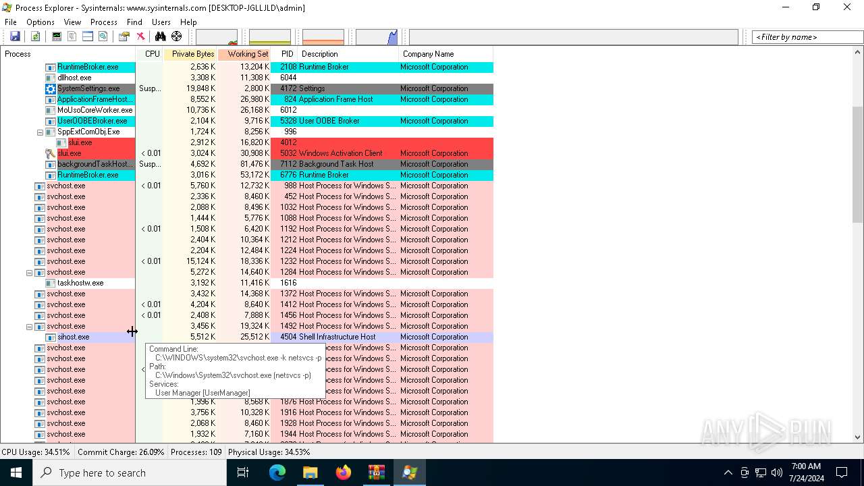Open Firefox from taskbar

click(x=343, y=473)
